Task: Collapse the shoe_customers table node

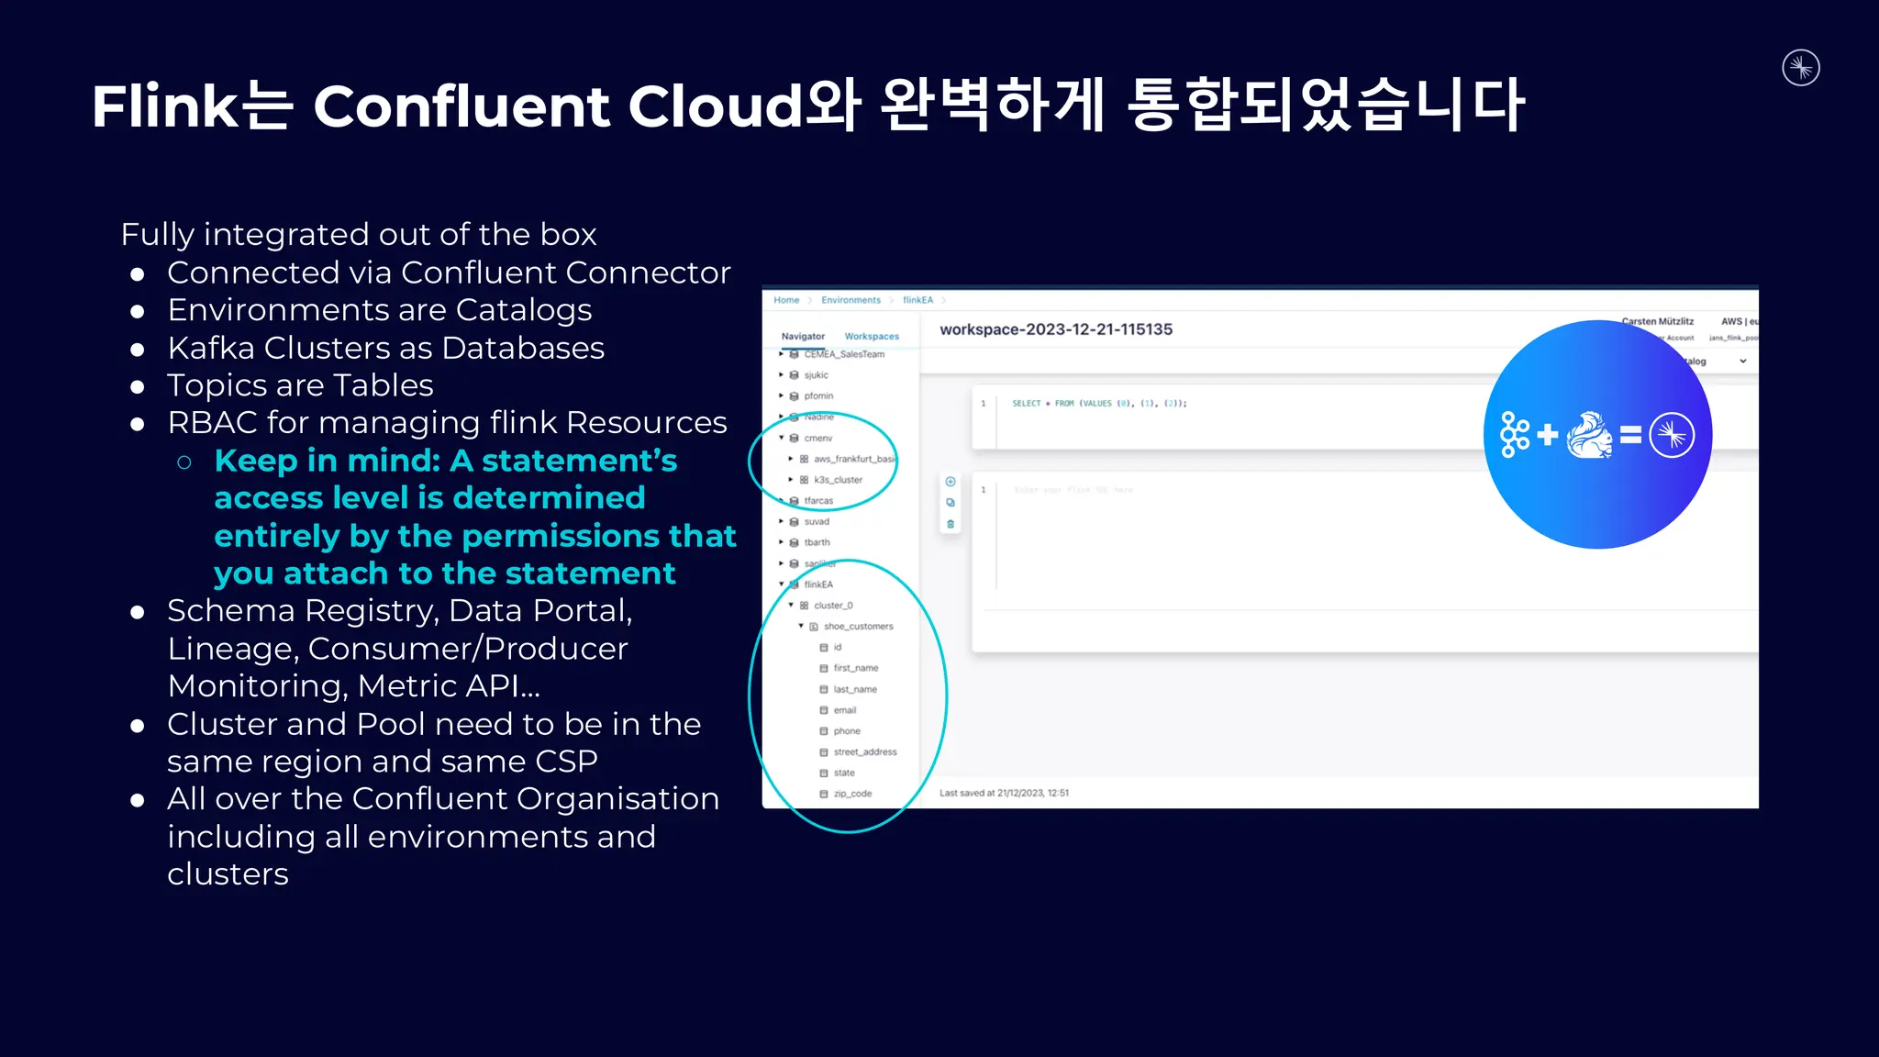Action: pos(801,626)
